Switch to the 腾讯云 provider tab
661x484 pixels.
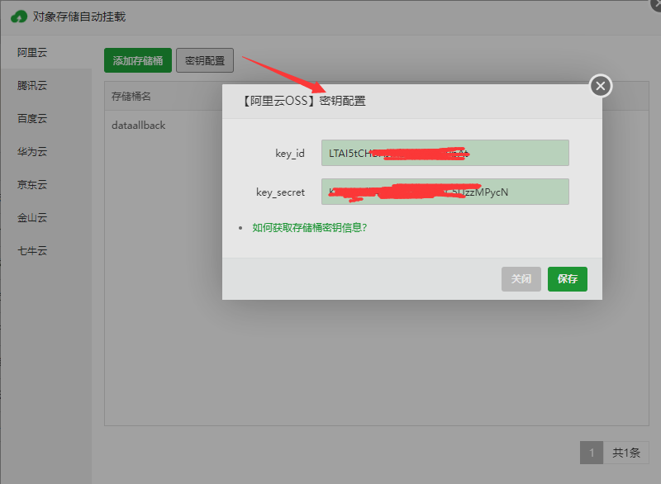[x=45, y=86]
